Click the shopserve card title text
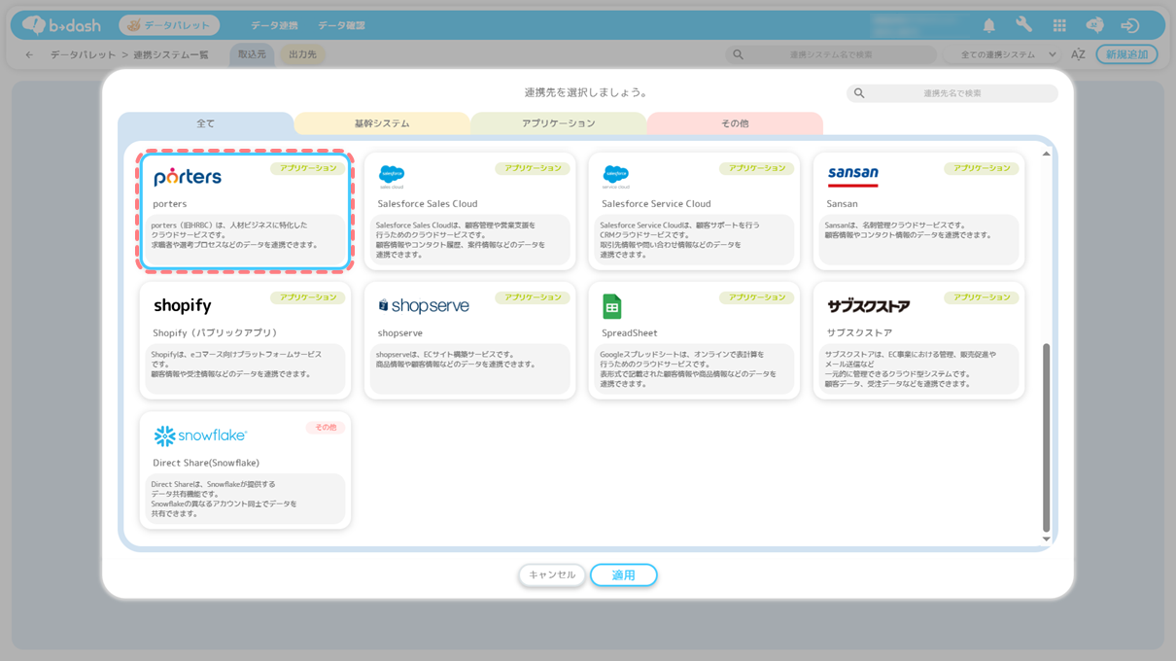 (x=399, y=332)
